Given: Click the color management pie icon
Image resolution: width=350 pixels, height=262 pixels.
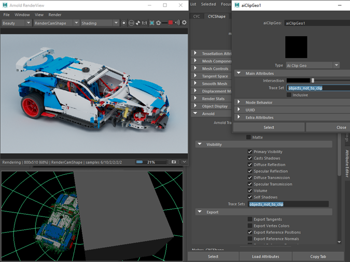Looking at the screenshot, I should coord(138,23).
